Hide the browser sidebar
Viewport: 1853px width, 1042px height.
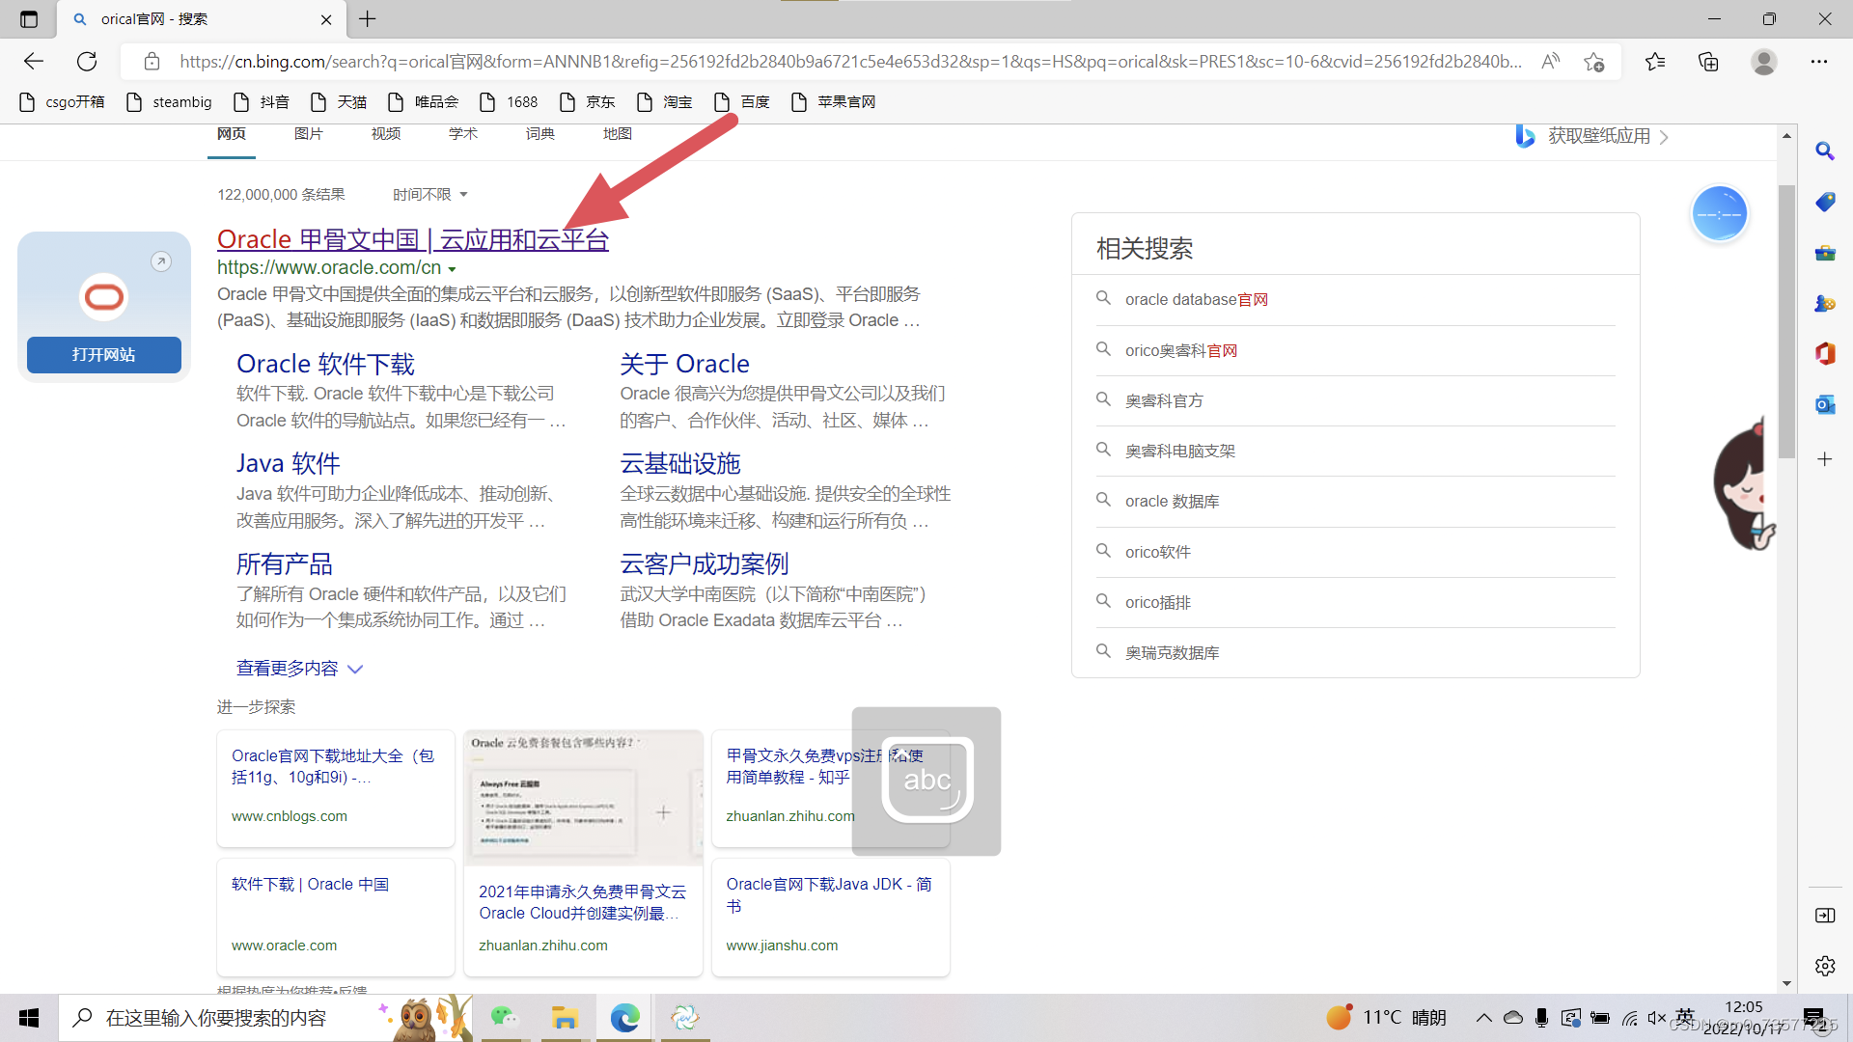point(1824,916)
